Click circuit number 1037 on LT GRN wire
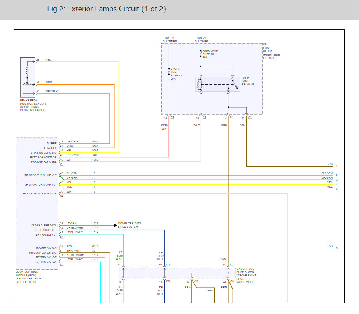Viewport: 359px width, 314px height. coord(95,223)
